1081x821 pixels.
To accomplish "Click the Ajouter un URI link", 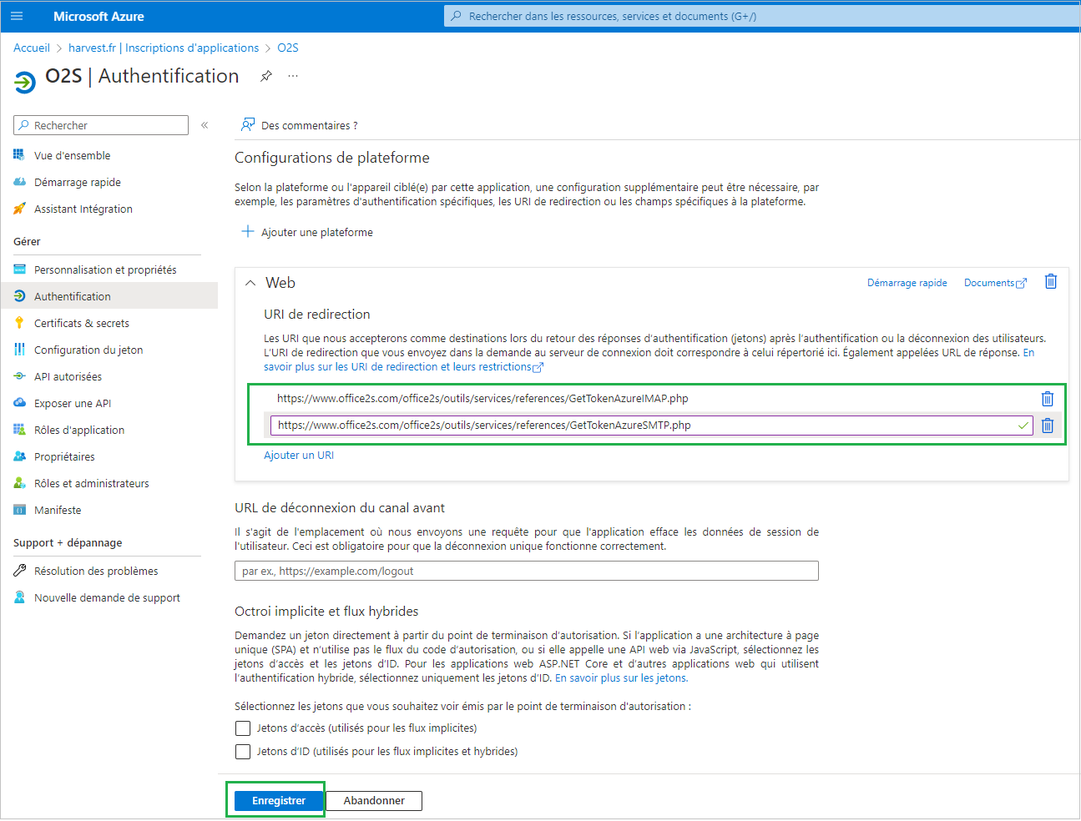I will 299,456.
